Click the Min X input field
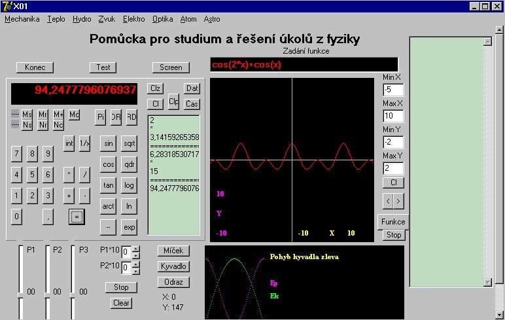Screen dimensions: 505x320 (393, 90)
